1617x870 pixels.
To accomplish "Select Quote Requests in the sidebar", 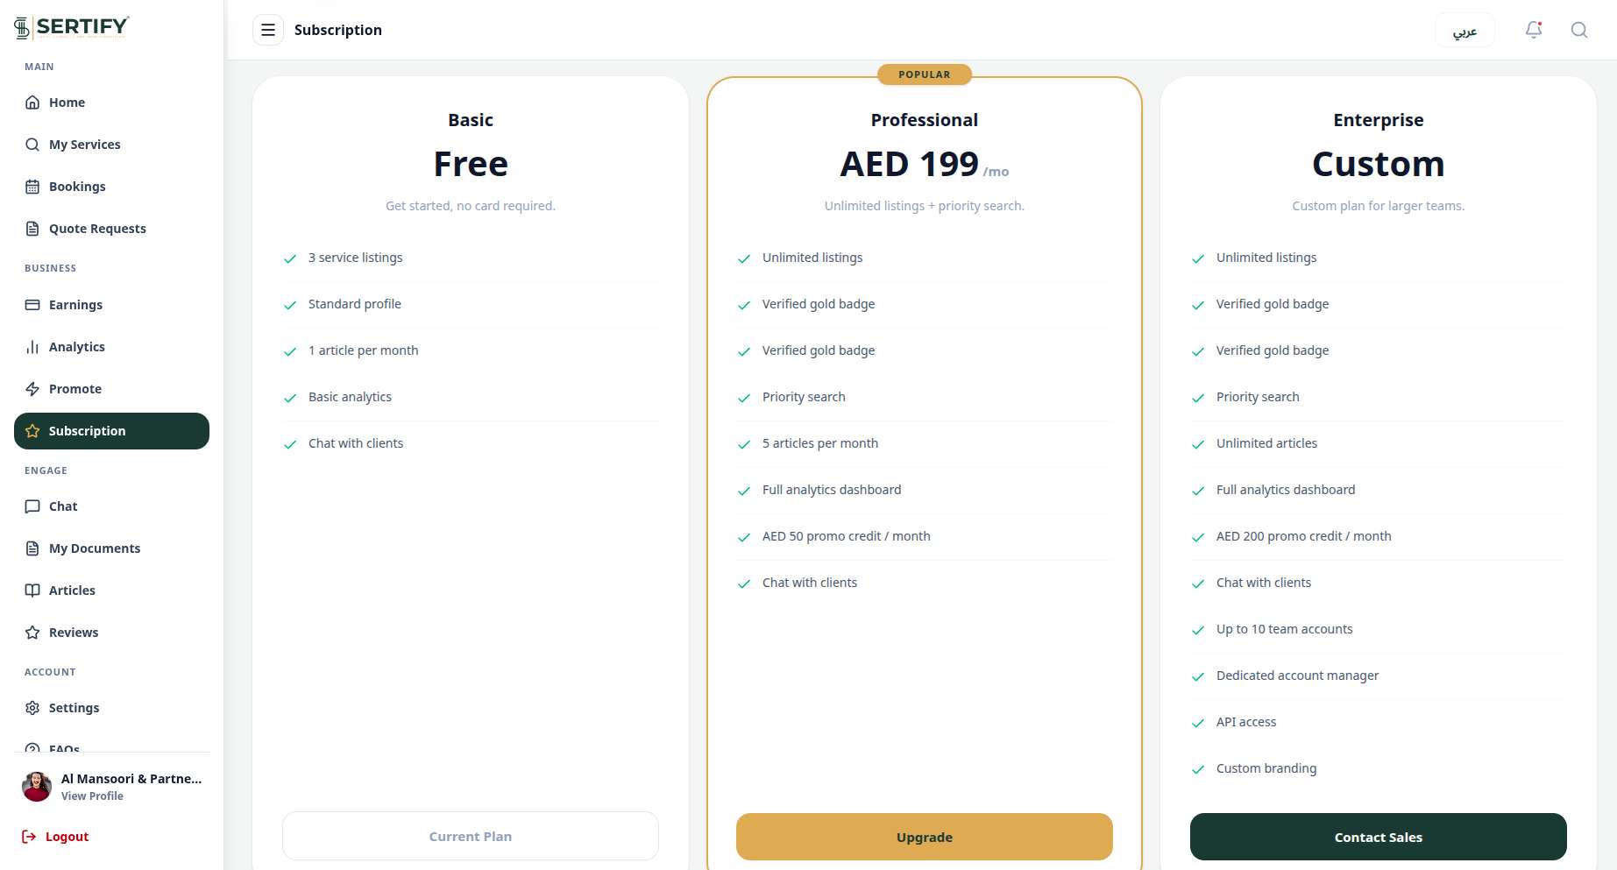I will tap(111, 229).
